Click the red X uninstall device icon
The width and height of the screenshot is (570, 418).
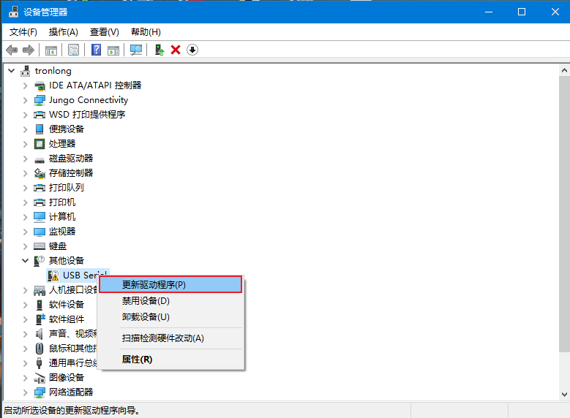pyautogui.click(x=176, y=50)
